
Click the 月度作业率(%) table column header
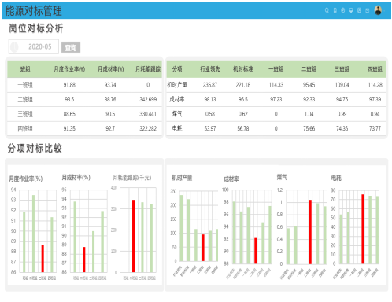69,69
